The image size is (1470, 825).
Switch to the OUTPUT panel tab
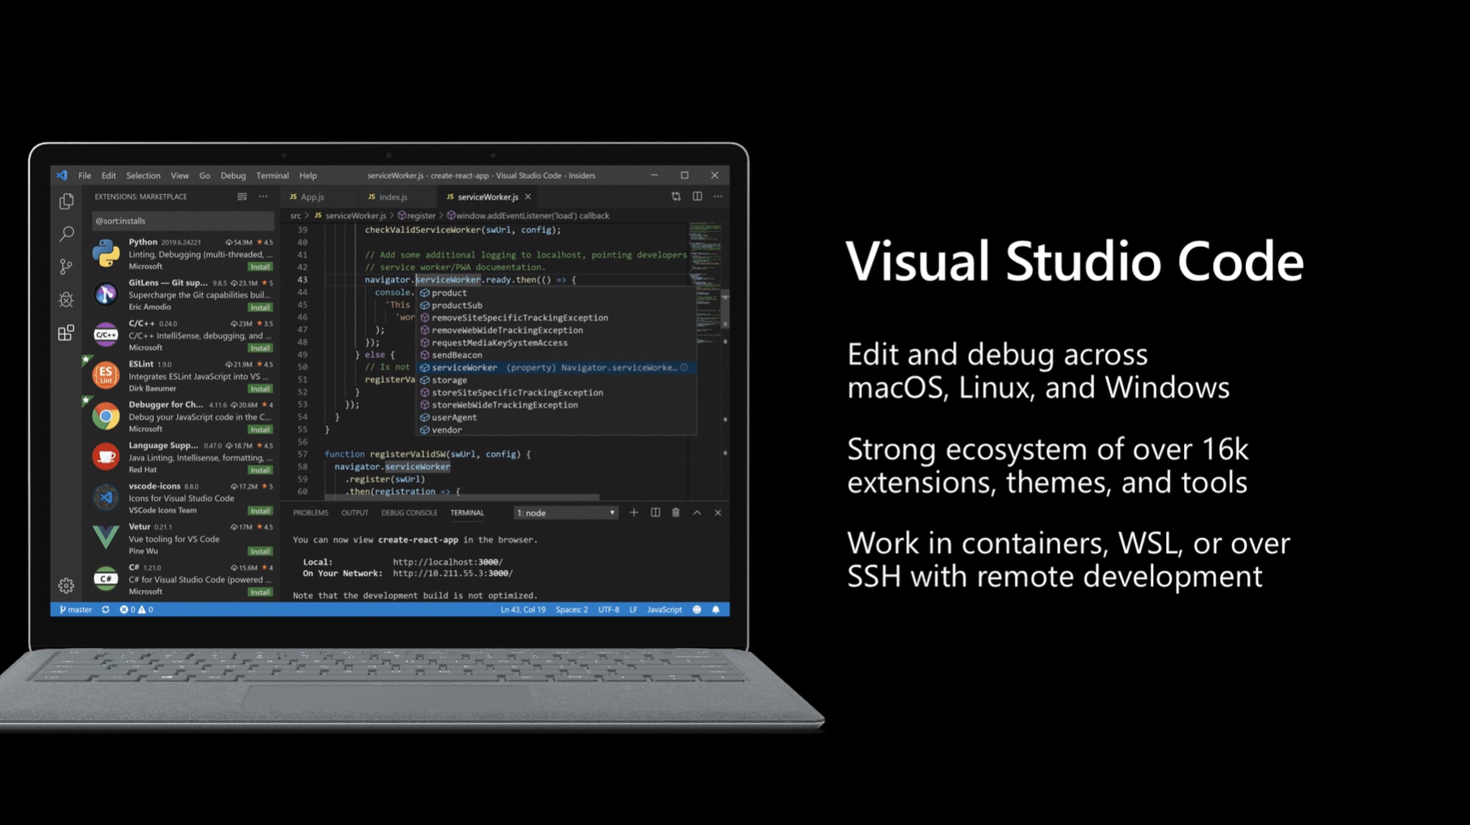point(354,513)
